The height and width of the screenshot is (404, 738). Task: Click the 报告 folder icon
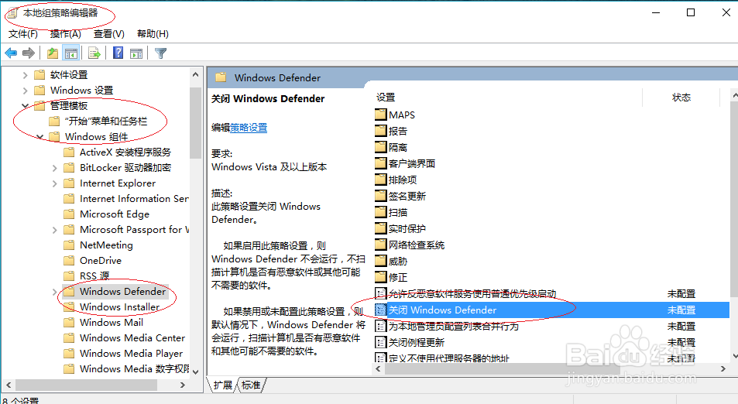coord(381,131)
